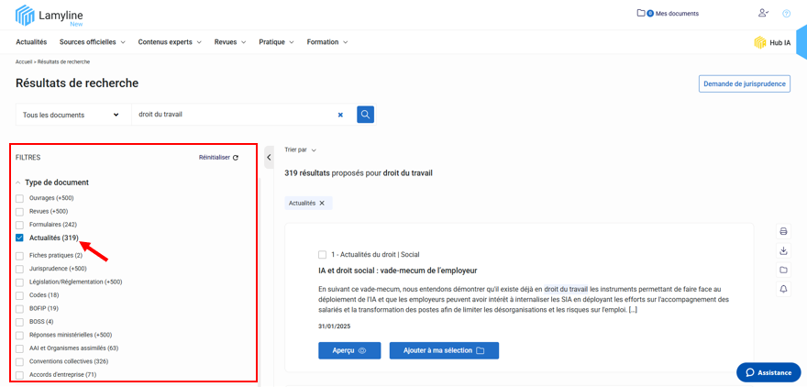The width and height of the screenshot is (807, 387).
Task: Clear the search field with the X icon
Action: click(340, 116)
